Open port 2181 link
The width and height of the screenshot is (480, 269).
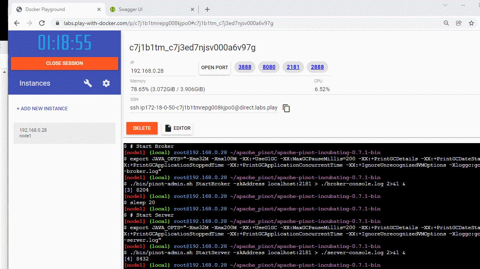click(293, 67)
